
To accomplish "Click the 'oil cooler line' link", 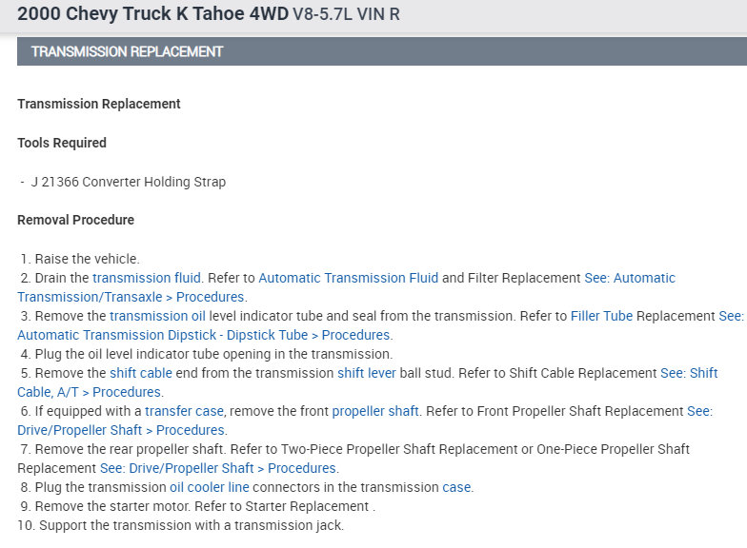I will click(209, 487).
